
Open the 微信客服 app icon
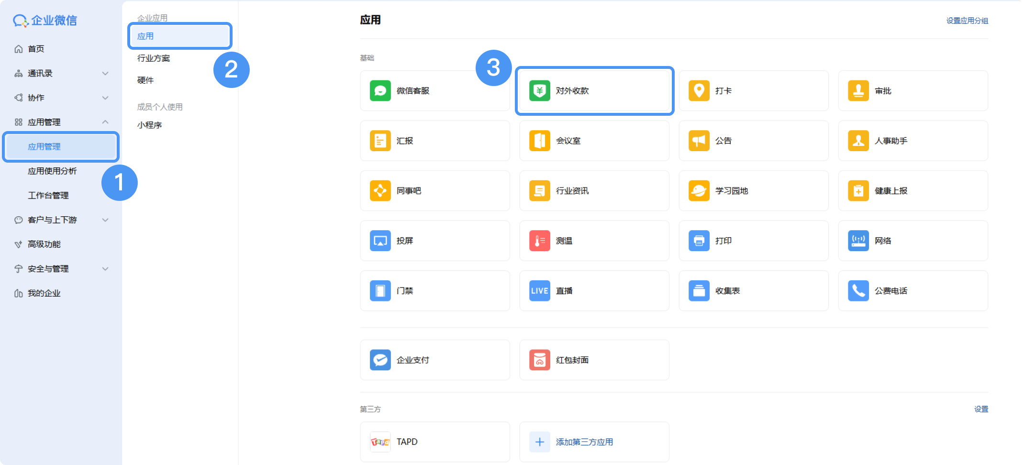tap(380, 91)
